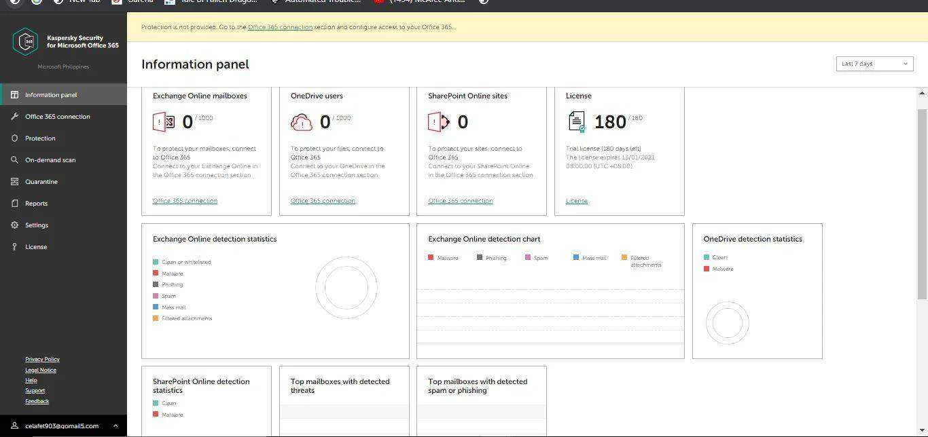This screenshot has height=437, width=928.
Task: Click the License key icon in sidebar
Action: [14, 247]
